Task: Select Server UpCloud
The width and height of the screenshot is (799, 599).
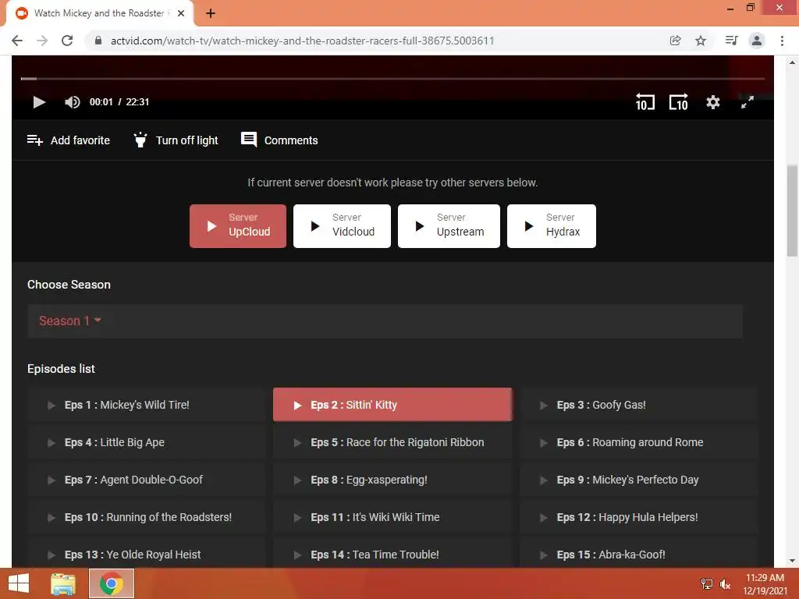Action: click(238, 226)
